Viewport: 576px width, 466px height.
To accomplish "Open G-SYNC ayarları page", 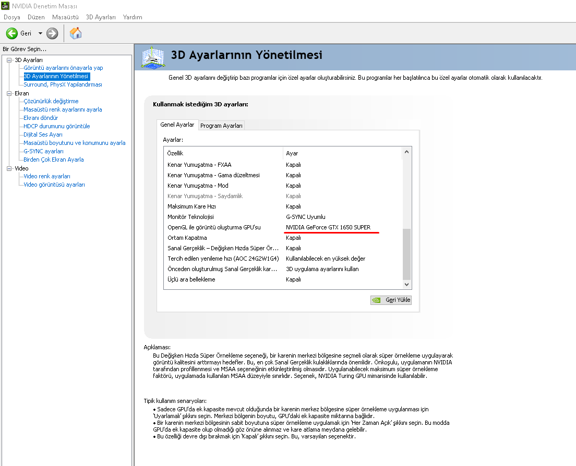I will (43, 152).
